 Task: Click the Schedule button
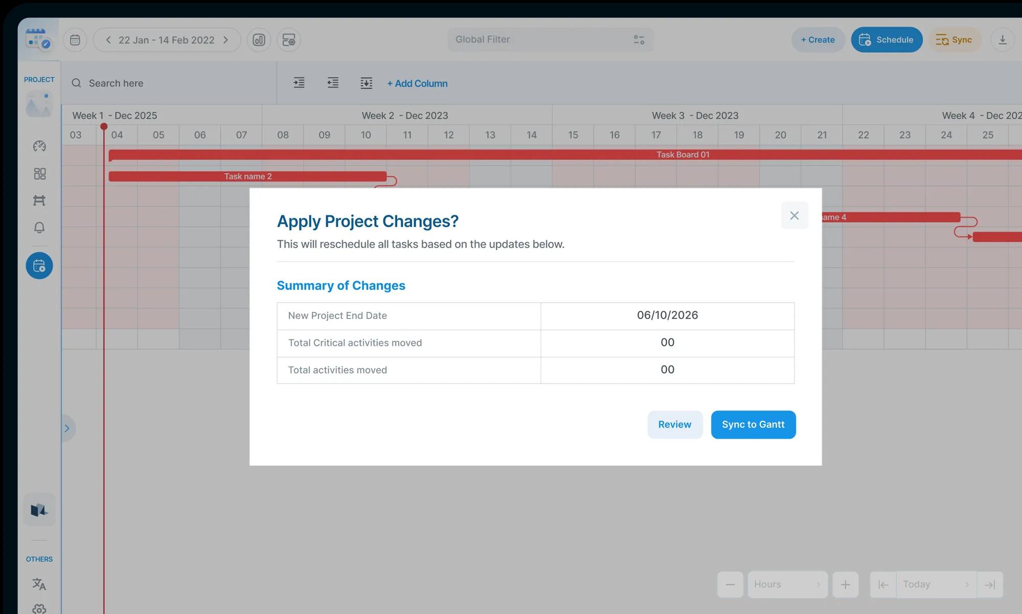tap(887, 39)
